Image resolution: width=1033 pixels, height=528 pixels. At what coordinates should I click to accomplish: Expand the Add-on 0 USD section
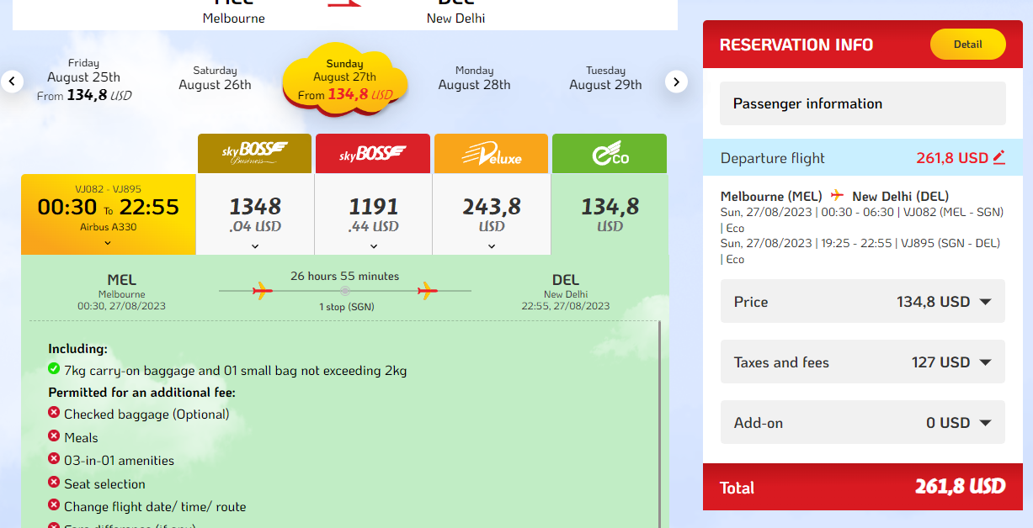[x=863, y=422]
